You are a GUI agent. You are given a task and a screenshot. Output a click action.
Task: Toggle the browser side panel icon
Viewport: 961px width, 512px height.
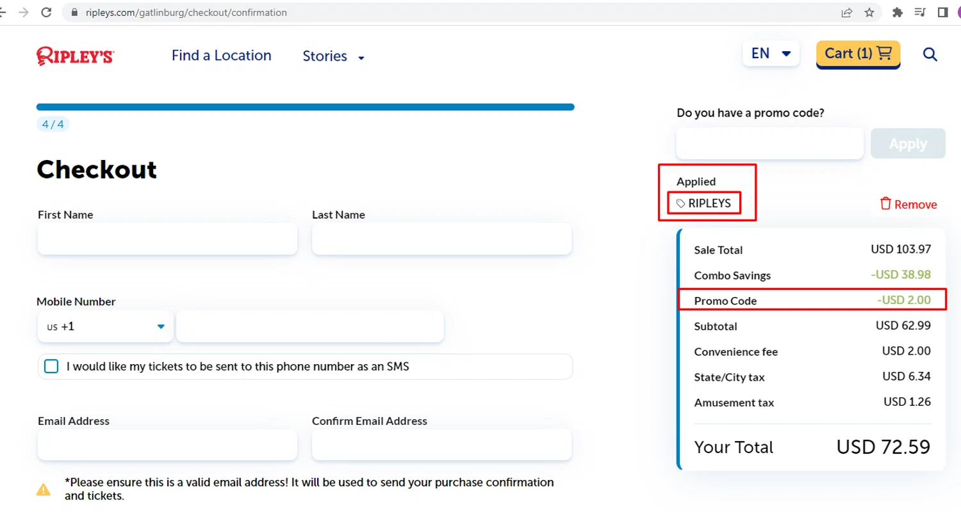(942, 12)
